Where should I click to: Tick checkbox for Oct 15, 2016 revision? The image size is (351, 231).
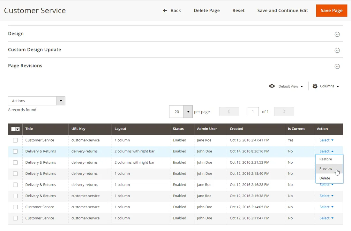[x=15, y=140]
